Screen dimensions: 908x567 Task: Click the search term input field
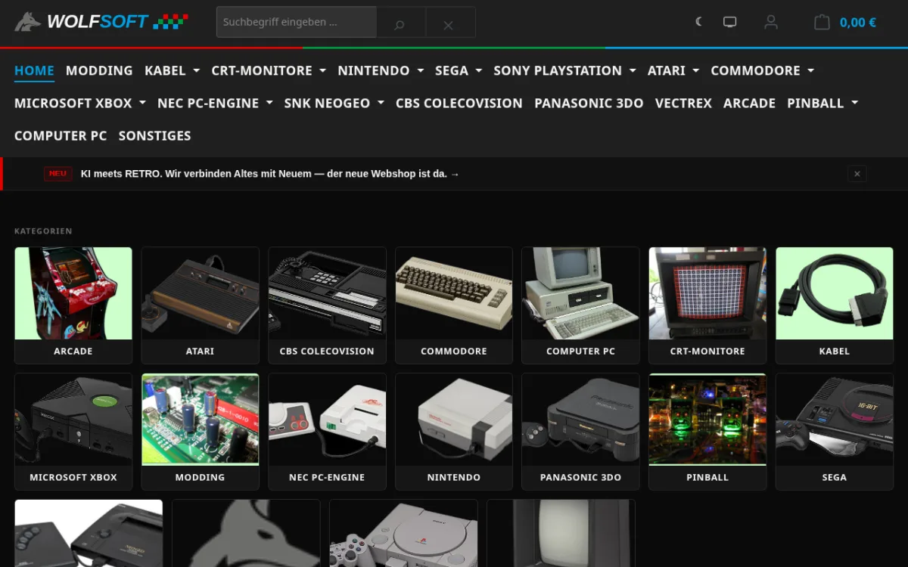pyautogui.click(x=297, y=23)
